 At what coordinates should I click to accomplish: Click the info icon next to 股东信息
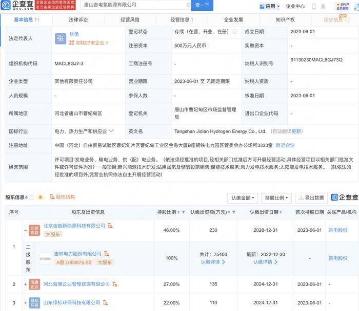[31, 197]
